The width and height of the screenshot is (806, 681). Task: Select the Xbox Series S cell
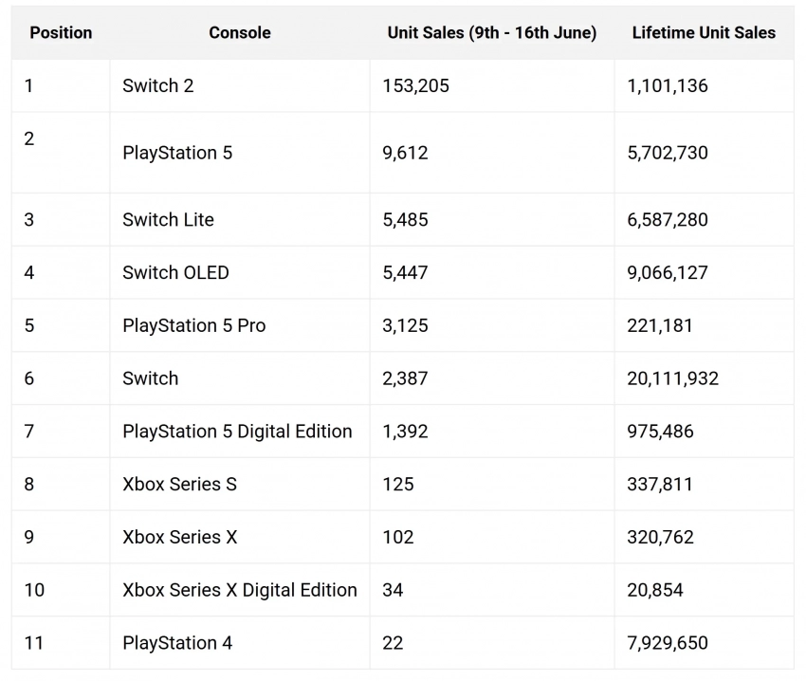point(180,485)
